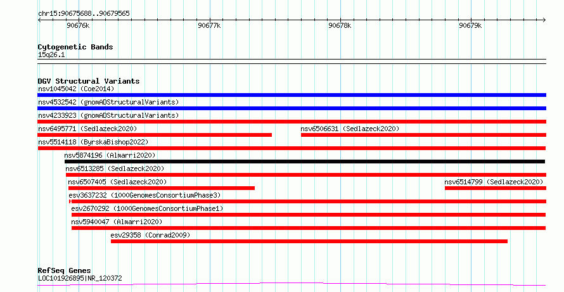The width and height of the screenshot is (564, 292).
Task: Open esv3637232 (1000GenomesConsortiumPhase3) label
Action: [x=144, y=195]
